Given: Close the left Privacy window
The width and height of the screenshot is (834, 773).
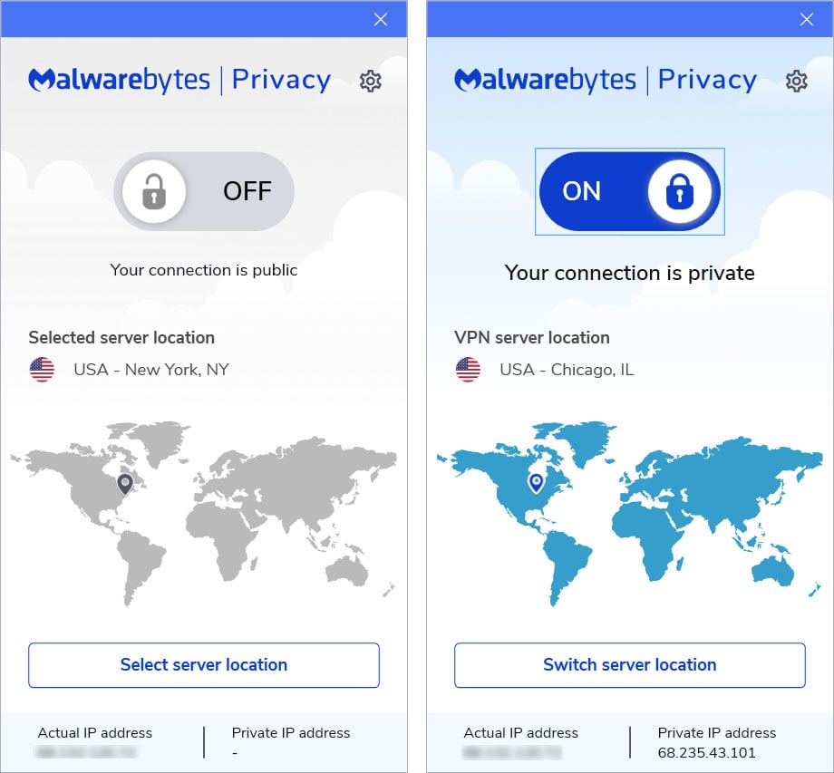Looking at the screenshot, I should pos(381,20).
